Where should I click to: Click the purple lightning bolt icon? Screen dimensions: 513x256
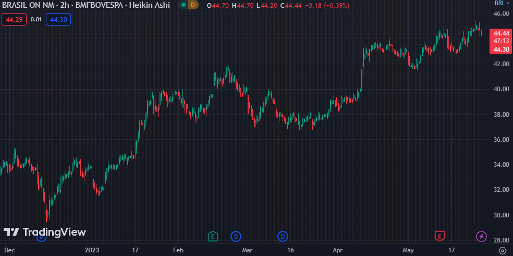coord(482,237)
